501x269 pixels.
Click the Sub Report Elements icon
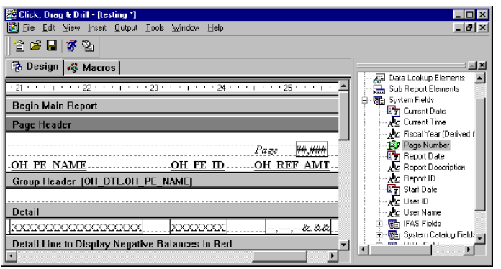pyautogui.click(x=379, y=89)
